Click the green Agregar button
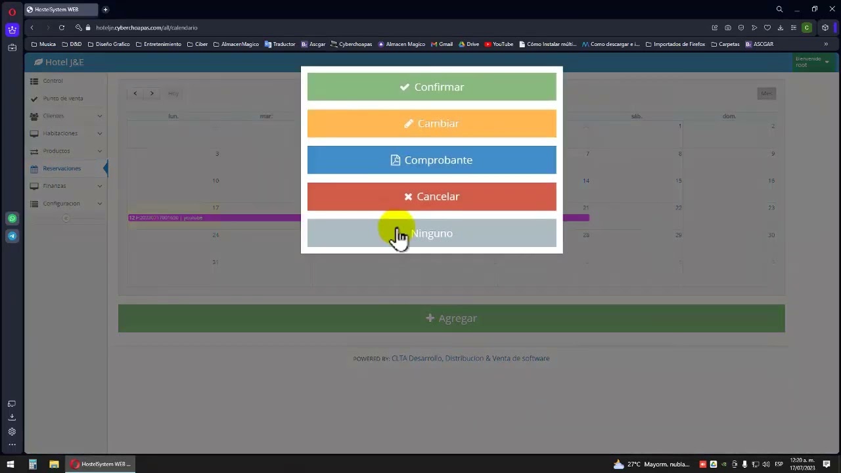Image resolution: width=841 pixels, height=473 pixels. [x=451, y=318]
